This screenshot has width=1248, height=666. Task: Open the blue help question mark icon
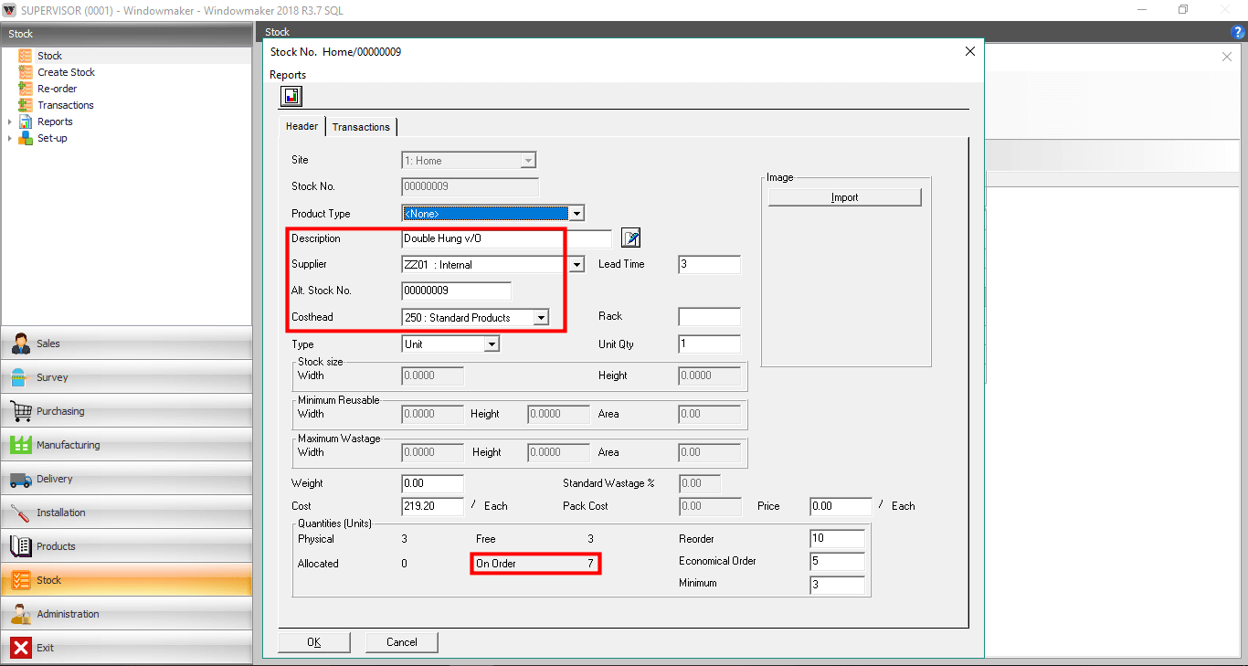click(x=1239, y=32)
